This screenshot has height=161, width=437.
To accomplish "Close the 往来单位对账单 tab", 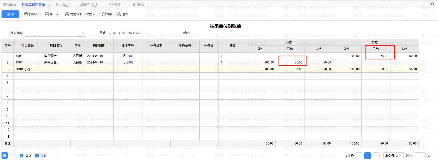I will click(49, 5).
